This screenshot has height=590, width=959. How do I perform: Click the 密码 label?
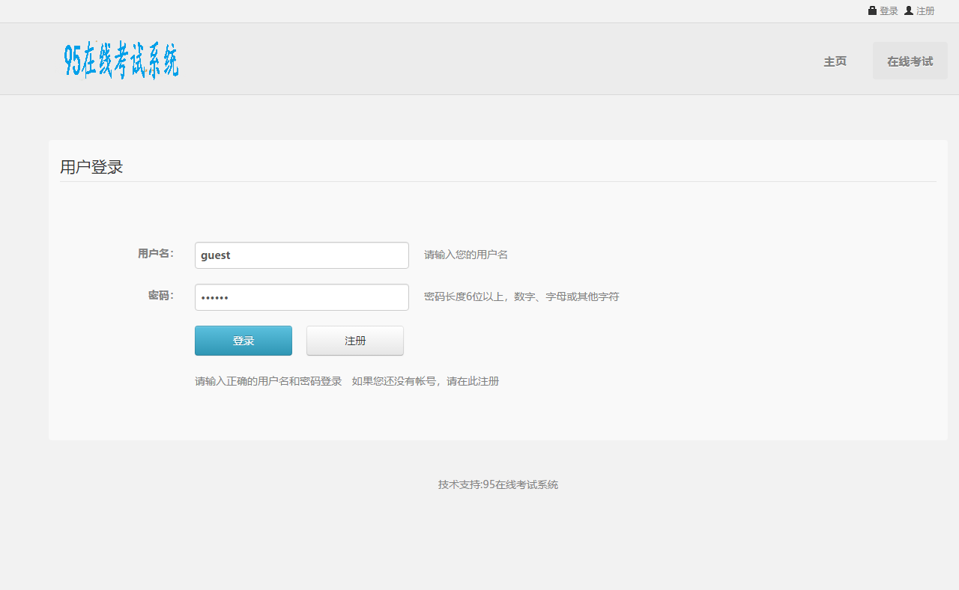[x=161, y=296]
